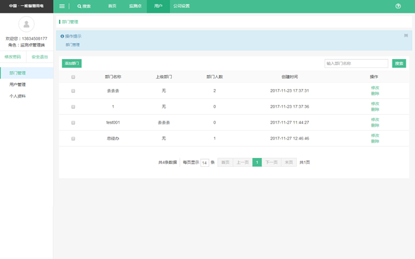Click the 部门名称 column header

tap(113, 77)
